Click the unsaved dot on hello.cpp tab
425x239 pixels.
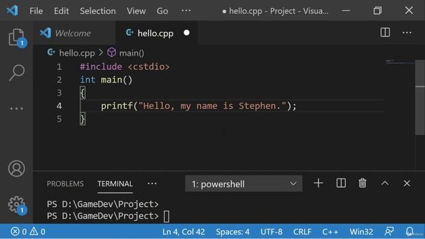click(187, 33)
